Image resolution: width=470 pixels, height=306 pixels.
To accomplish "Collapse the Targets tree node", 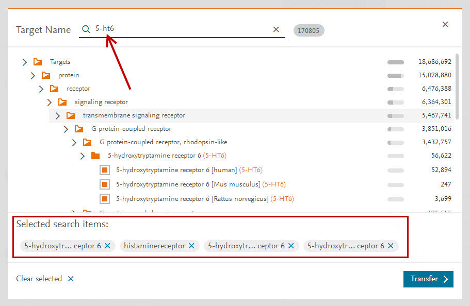I will tap(24, 62).
